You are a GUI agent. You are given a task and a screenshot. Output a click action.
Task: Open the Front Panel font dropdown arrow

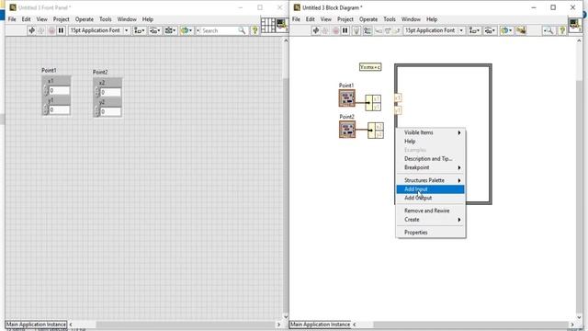pos(127,30)
